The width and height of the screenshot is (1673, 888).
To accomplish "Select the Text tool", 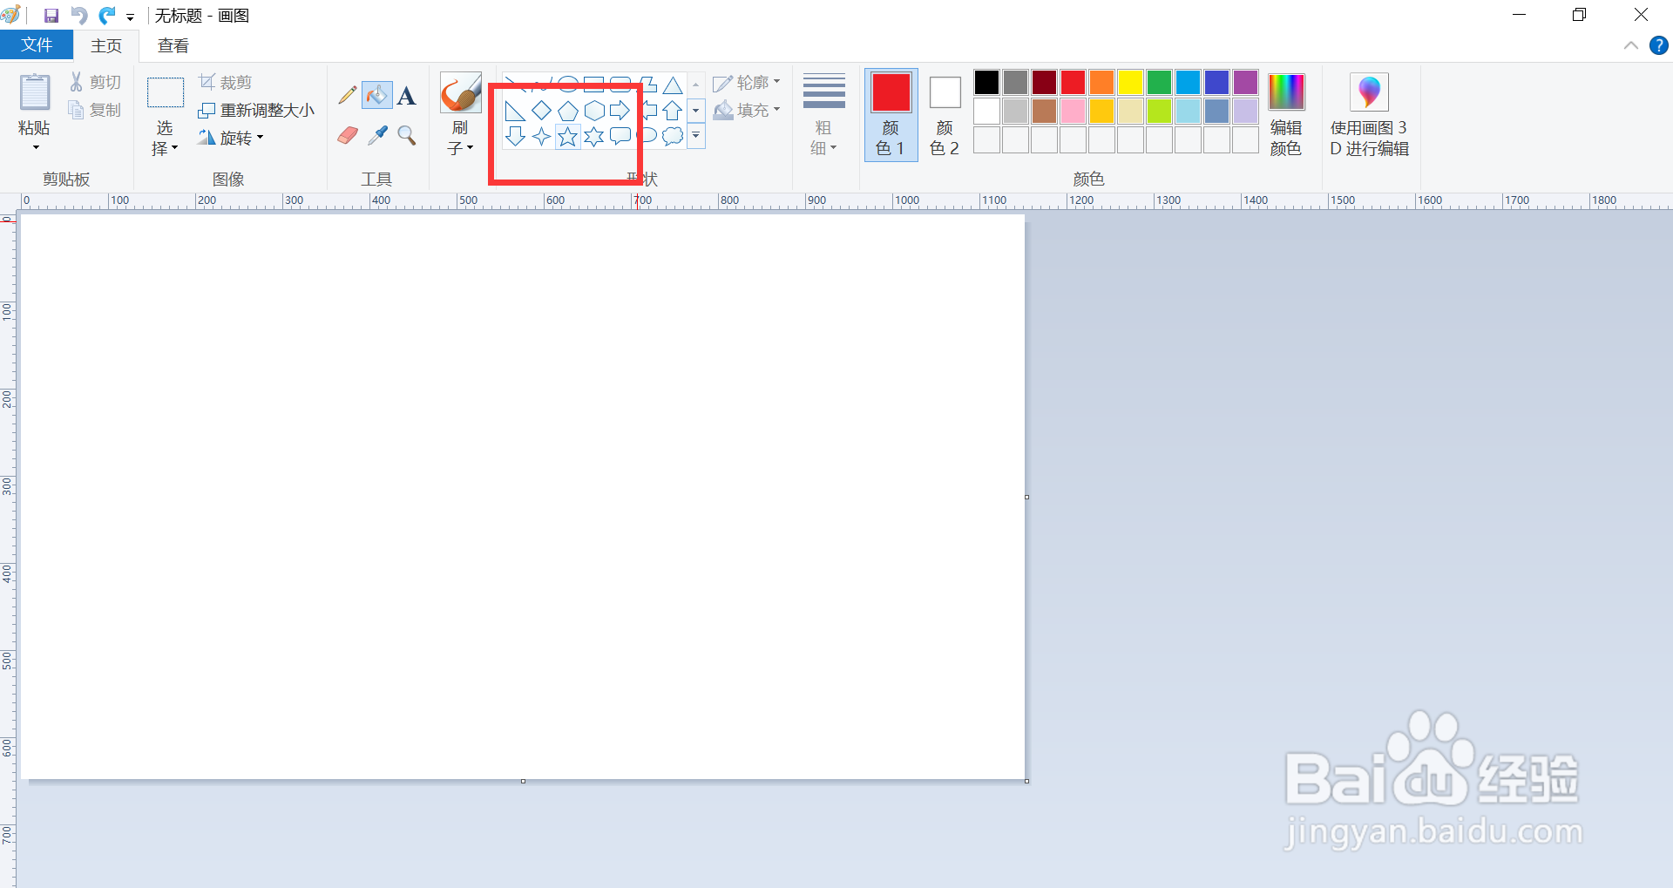I will [x=406, y=95].
